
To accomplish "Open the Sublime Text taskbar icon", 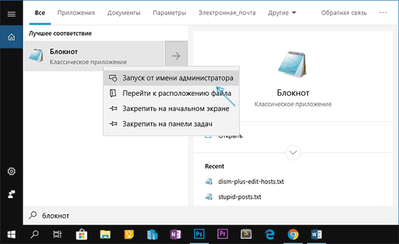I will pyautogui.click(x=246, y=234).
